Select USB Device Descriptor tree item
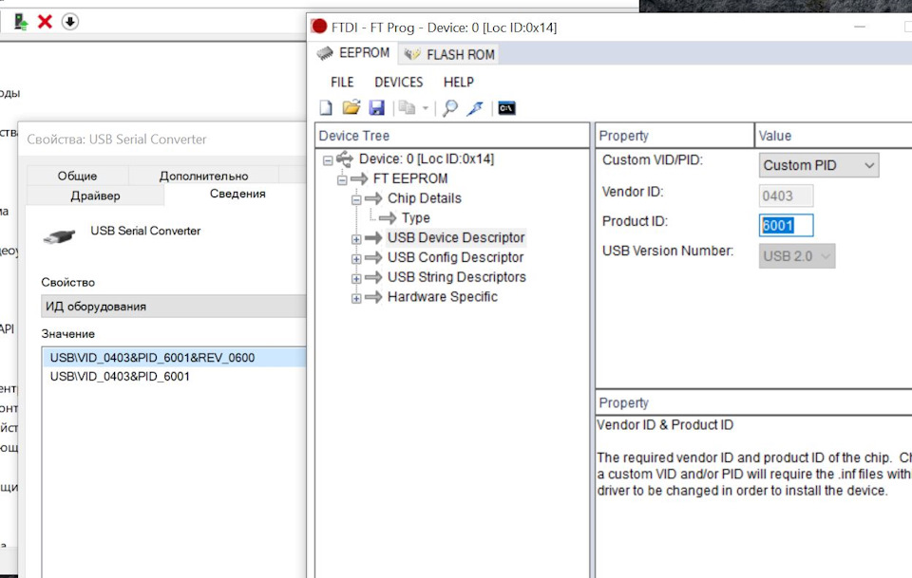 [x=456, y=237]
